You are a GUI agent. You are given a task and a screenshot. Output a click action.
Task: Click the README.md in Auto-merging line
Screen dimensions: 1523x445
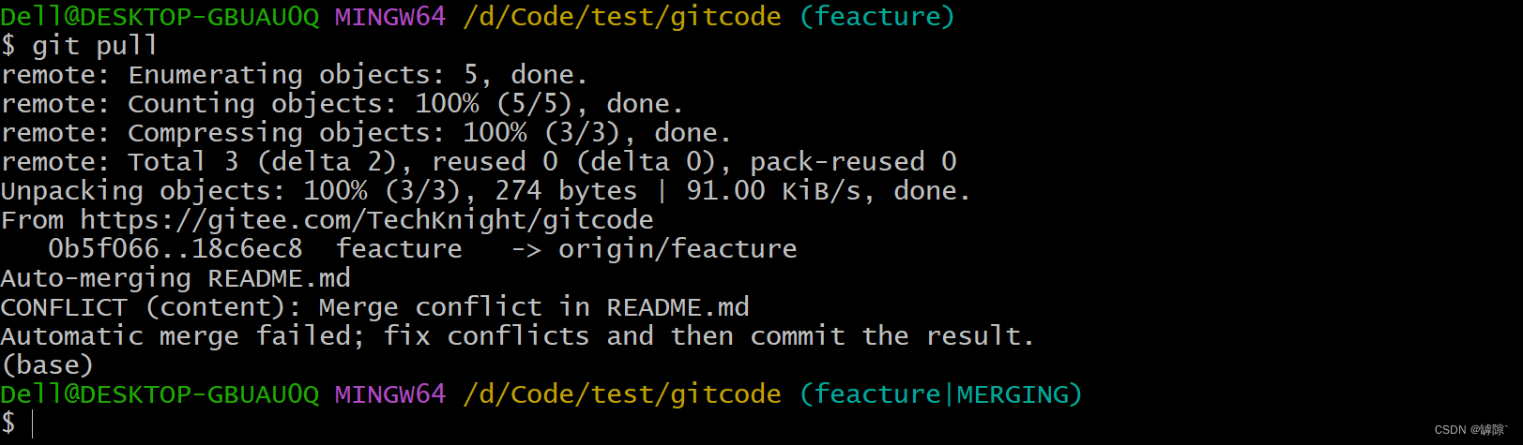tap(279, 278)
